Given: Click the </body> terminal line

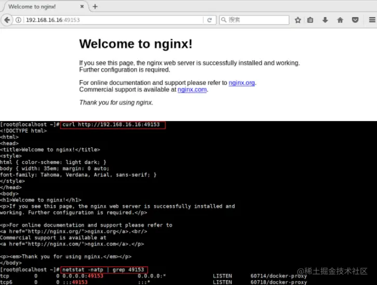Looking at the screenshot, I should click(x=11, y=263).
